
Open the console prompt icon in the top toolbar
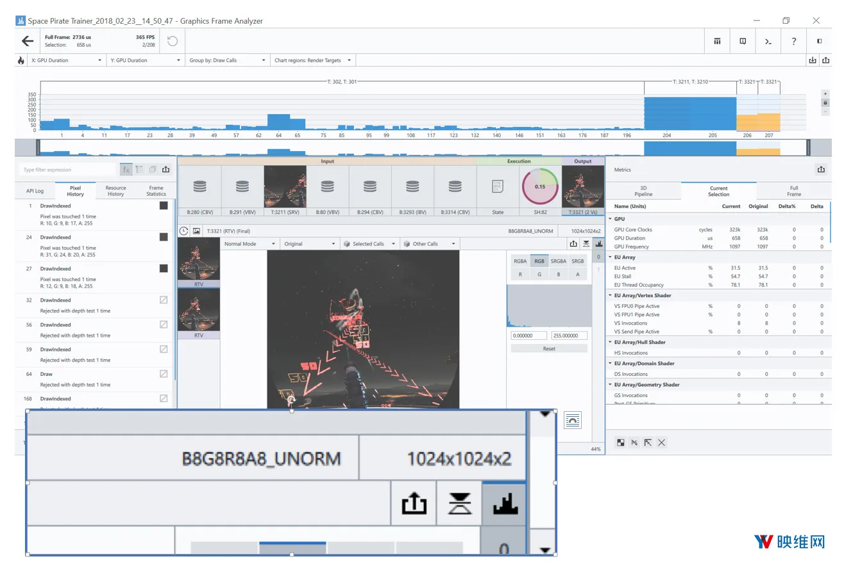pyautogui.click(x=768, y=41)
